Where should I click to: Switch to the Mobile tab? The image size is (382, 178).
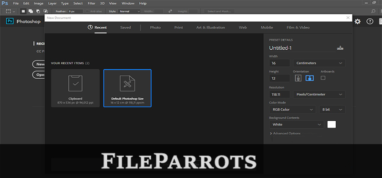coord(267,28)
